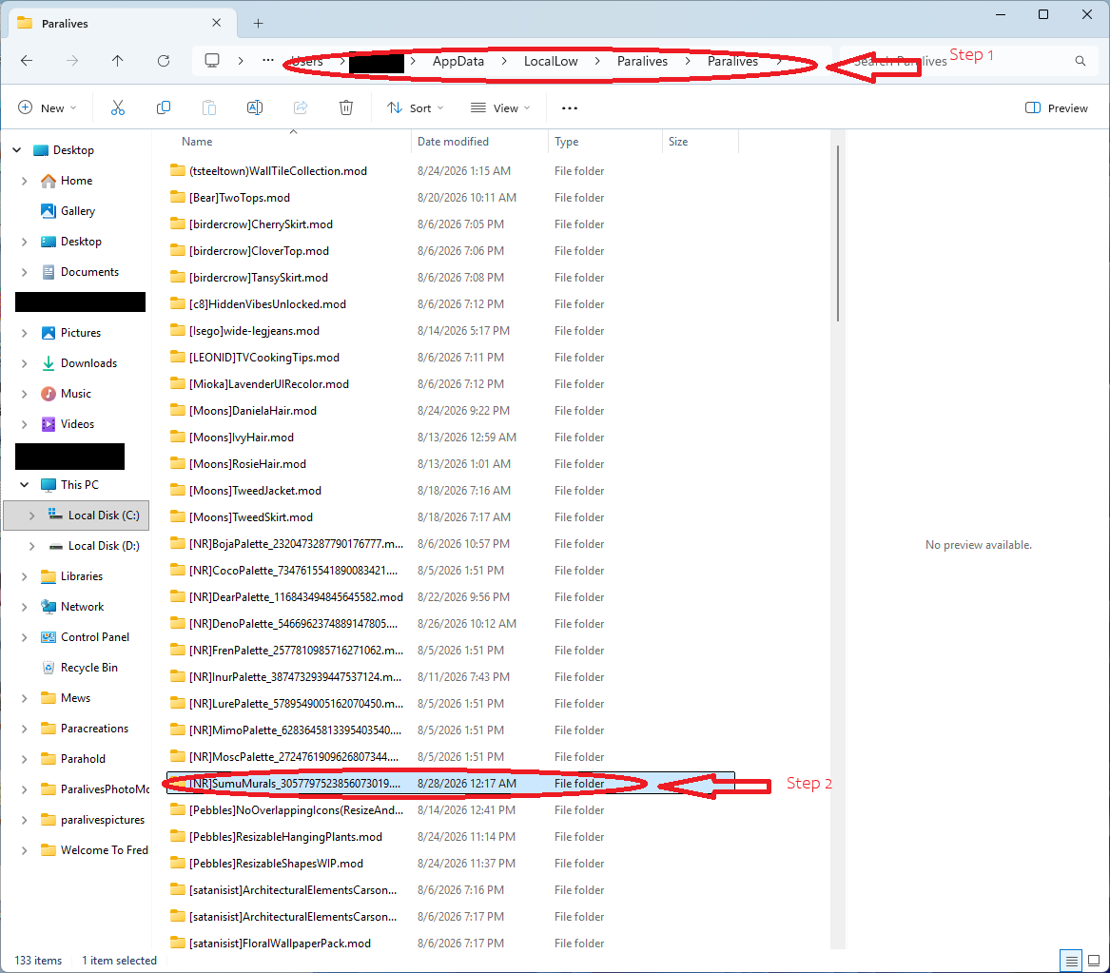Switch to large thumbnails view icon
This screenshot has height=973, width=1110.
[1094, 961]
